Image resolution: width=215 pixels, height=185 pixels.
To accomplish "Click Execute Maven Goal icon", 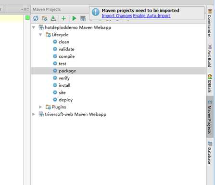I will coord(83,18).
